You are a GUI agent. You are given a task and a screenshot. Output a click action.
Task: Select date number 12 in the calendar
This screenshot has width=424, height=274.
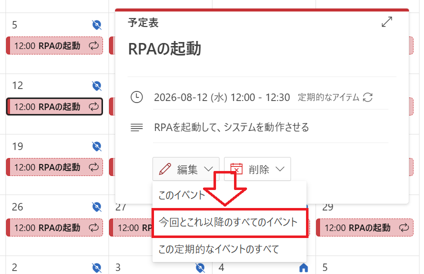coord(17,85)
